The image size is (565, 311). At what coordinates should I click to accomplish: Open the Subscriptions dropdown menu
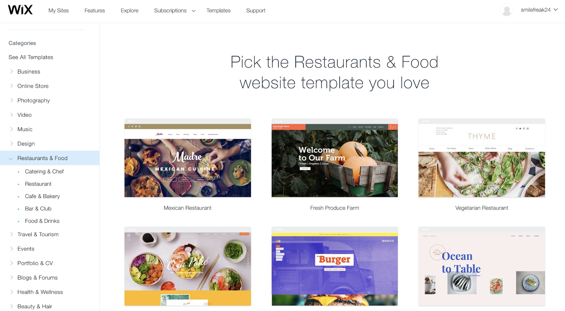click(x=175, y=10)
